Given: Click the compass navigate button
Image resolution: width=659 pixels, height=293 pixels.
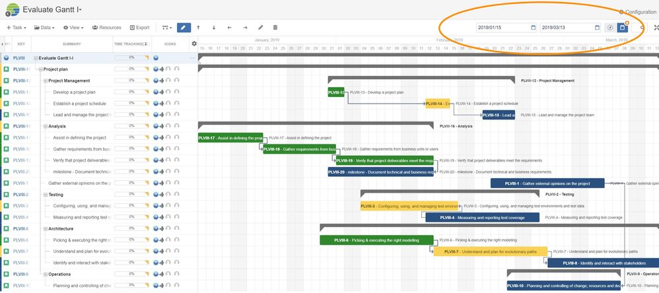Looking at the screenshot, I should (610, 28).
